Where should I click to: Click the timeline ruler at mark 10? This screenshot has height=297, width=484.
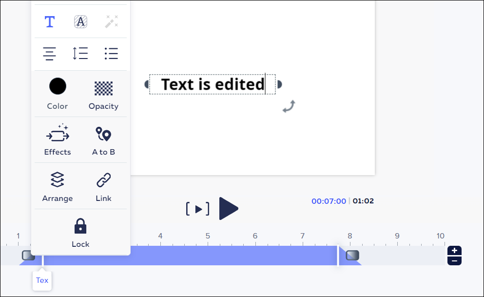click(x=441, y=236)
